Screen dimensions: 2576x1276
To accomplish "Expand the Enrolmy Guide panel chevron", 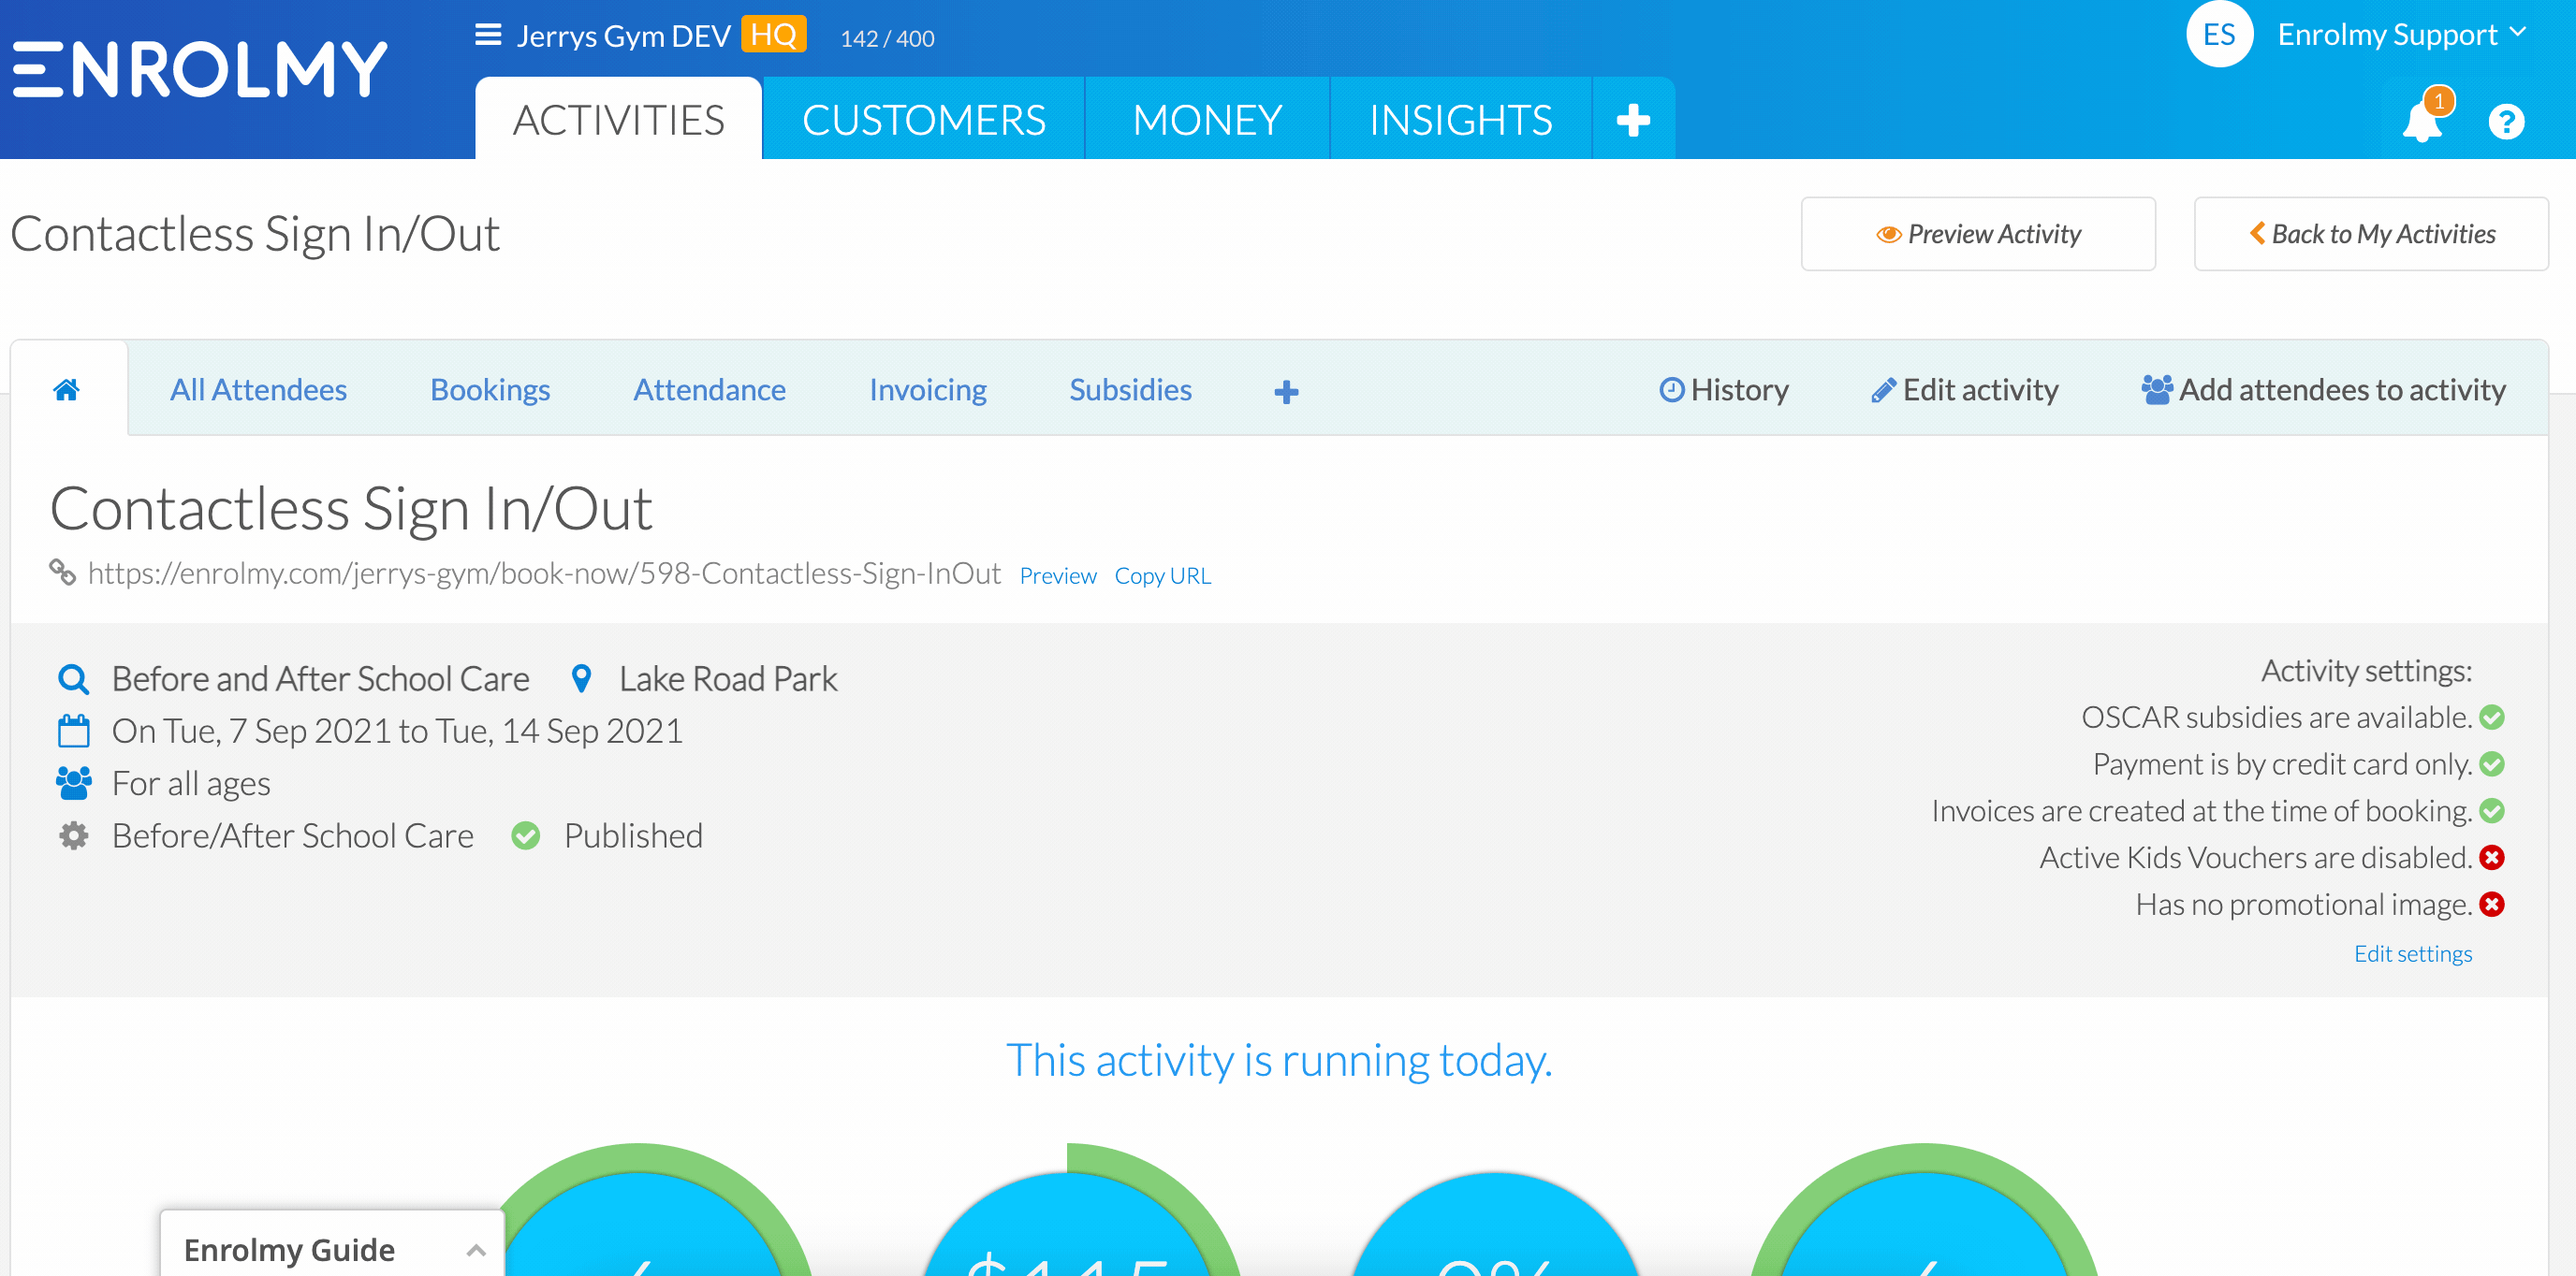I will [x=476, y=1250].
